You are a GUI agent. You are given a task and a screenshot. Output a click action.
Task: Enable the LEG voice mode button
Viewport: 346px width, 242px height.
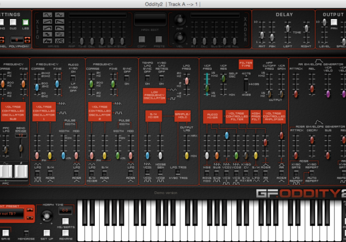(26, 22)
